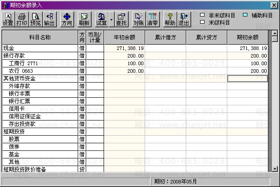The width and height of the screenshot is (280, 187).
Task: Click the scrollbar down arrow
Action: pyautogui.click(x=275, y=169)
